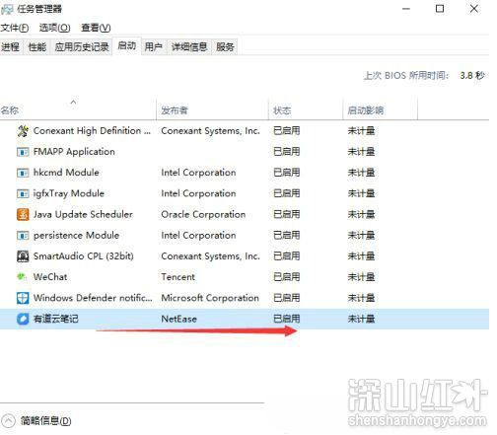Select the Conexant High Definition row name
Screen dimensions: 497x435
tap(92, 131)
